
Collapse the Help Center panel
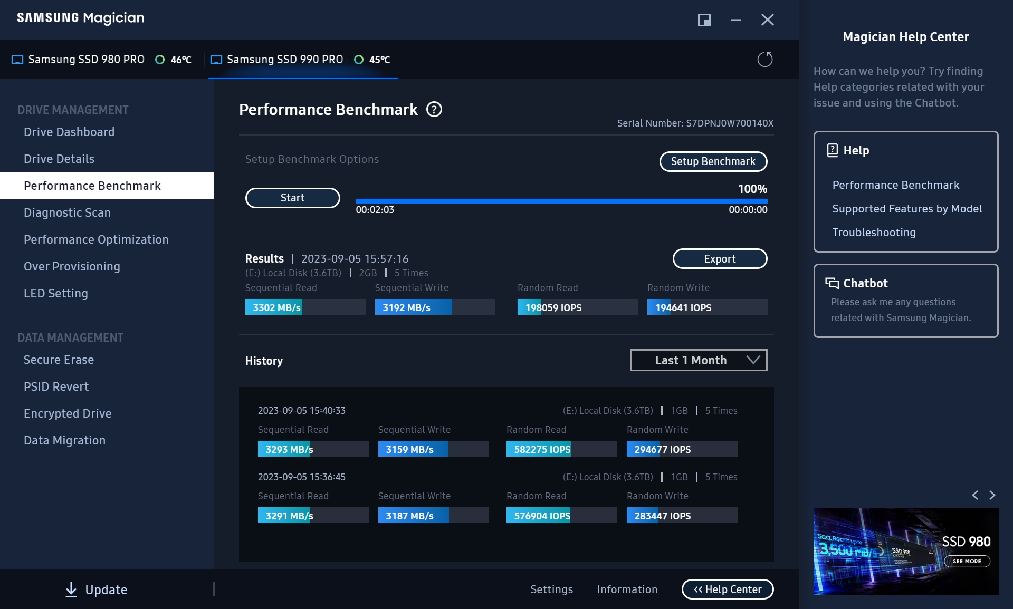pos(727,589)
